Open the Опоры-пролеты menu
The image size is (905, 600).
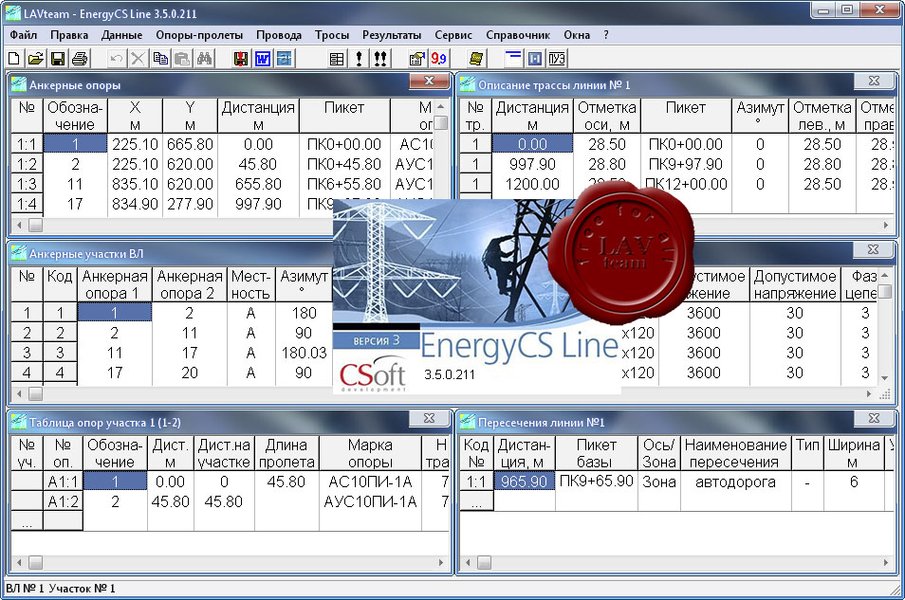(x=199, y=35)
